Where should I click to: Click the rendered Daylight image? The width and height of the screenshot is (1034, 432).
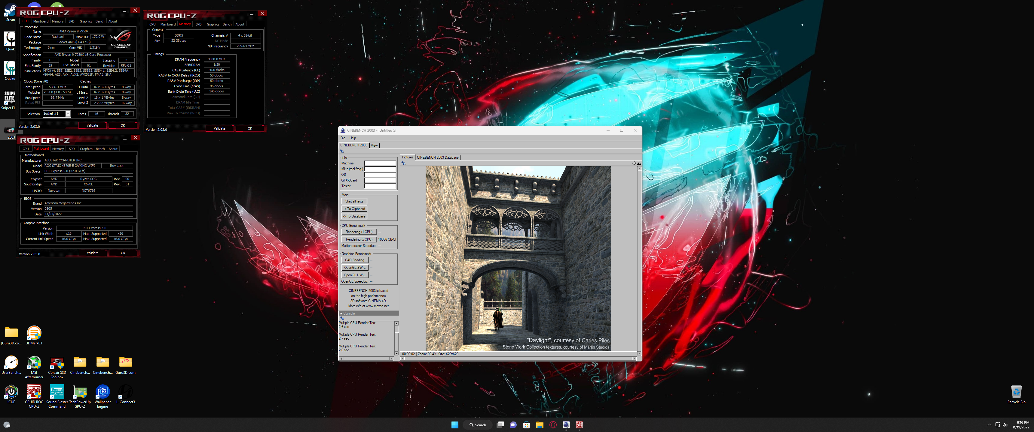pyautogui.click(x=518, y=259)
